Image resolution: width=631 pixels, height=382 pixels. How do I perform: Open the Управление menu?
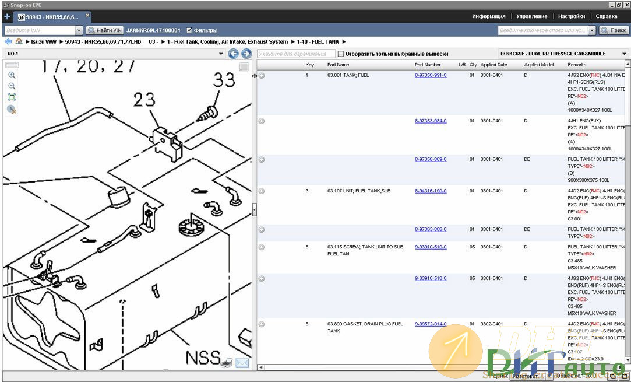pyautogui.click(x=531, y=16)
